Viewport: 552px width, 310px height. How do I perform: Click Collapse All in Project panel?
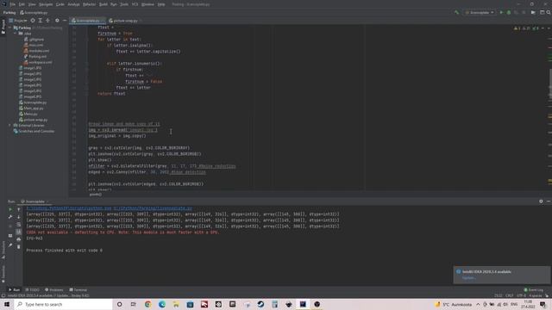(x=47, y=21)
